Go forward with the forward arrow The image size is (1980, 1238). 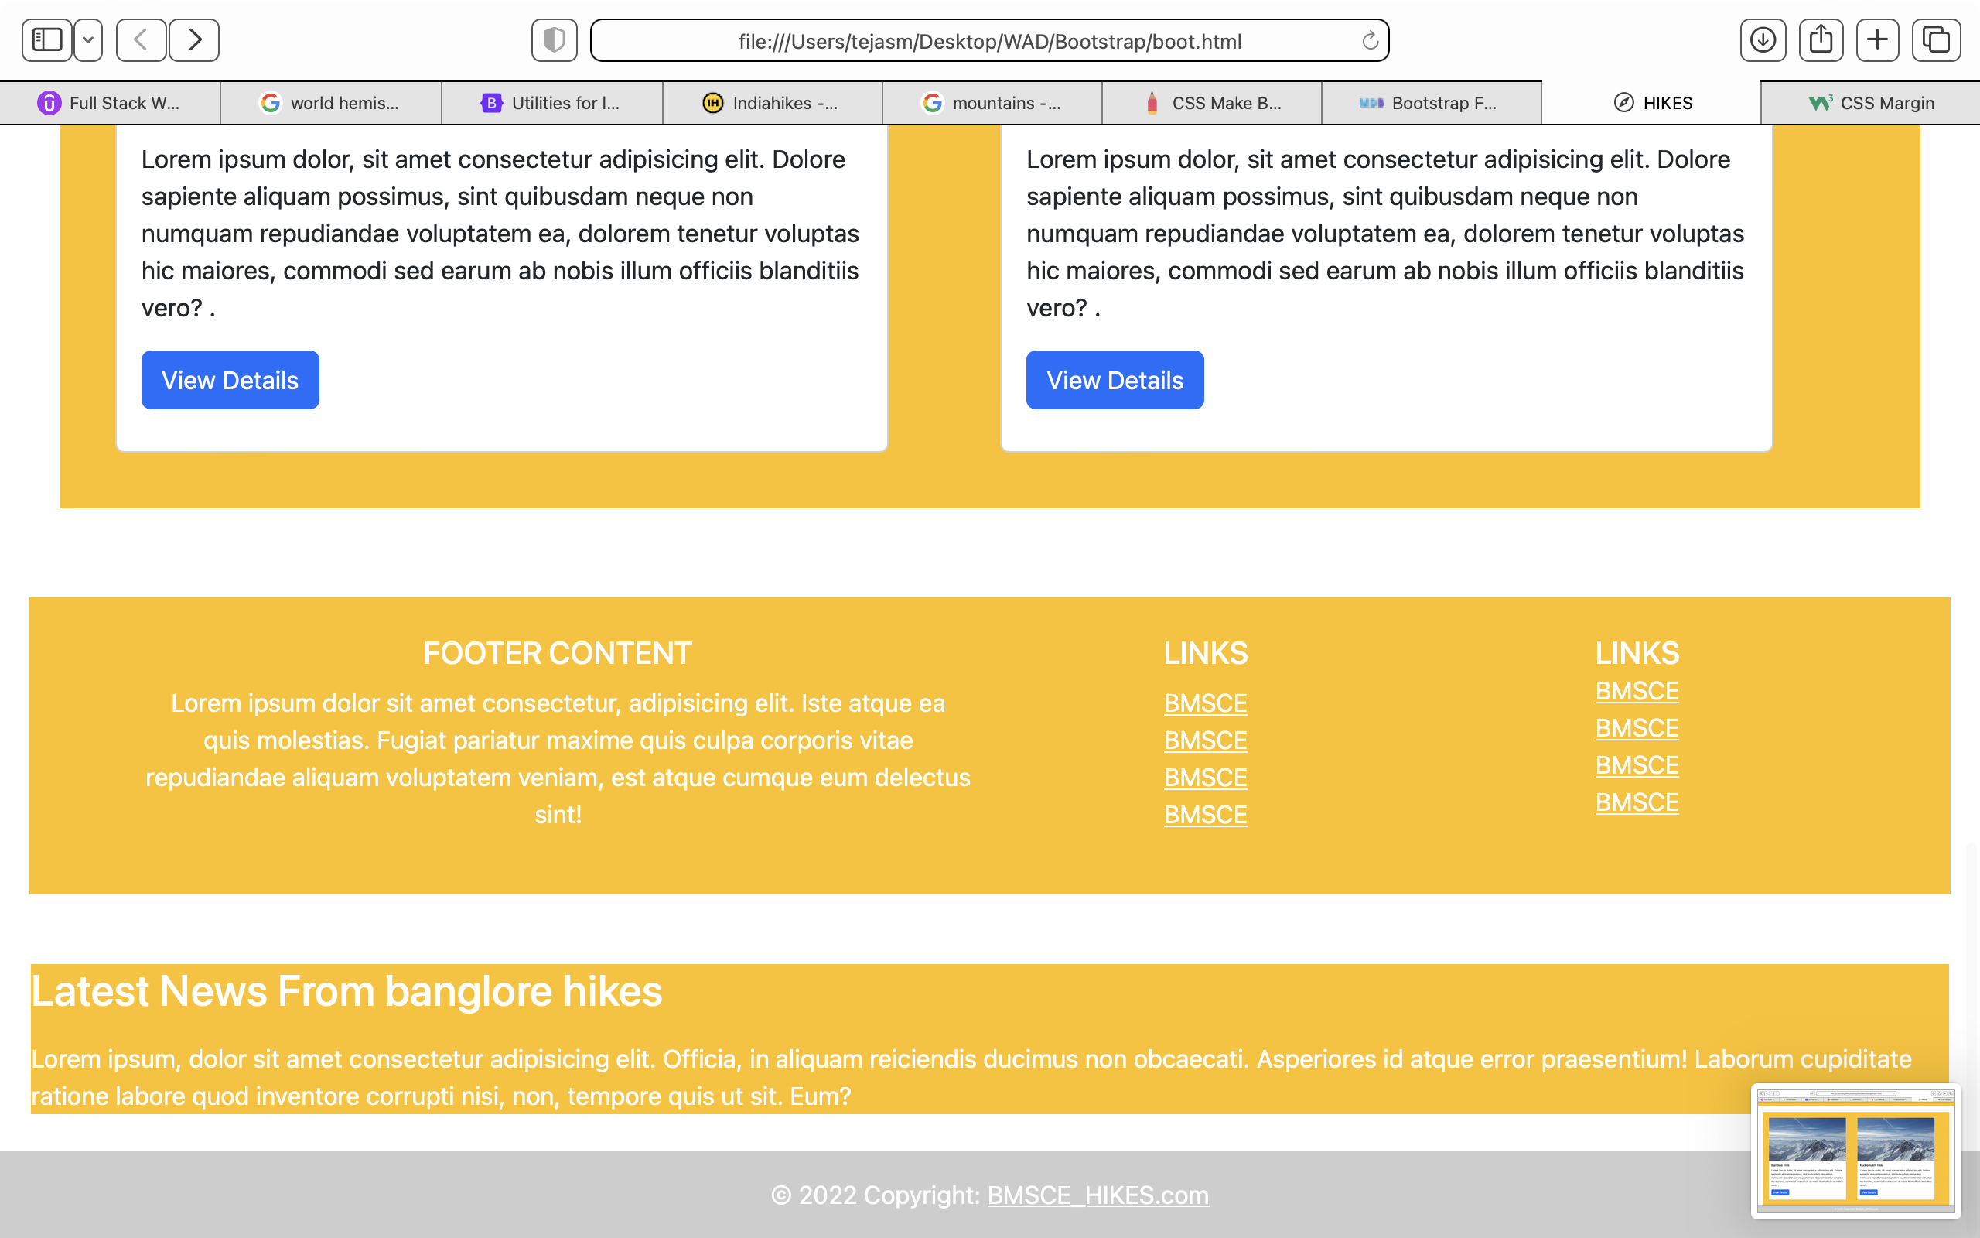(x=194, y=40)
